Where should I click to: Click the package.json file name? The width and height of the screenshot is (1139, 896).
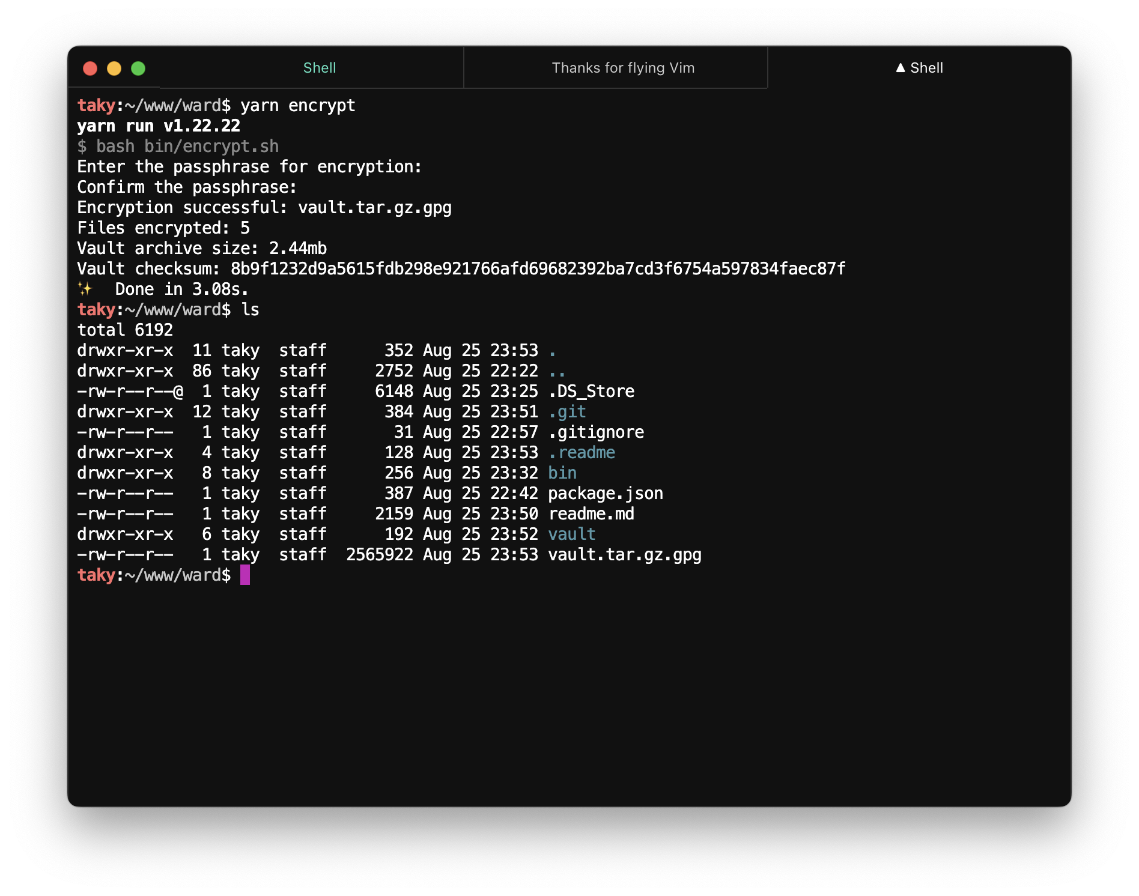point(606,494)
